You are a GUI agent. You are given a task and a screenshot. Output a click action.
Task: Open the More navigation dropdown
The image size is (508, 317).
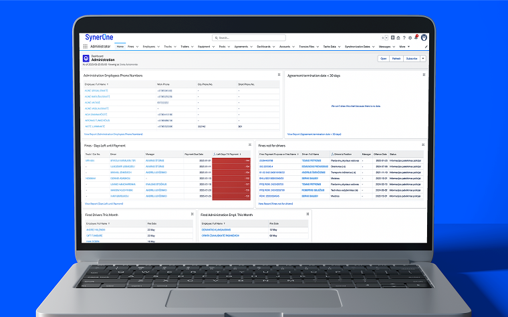404,47
